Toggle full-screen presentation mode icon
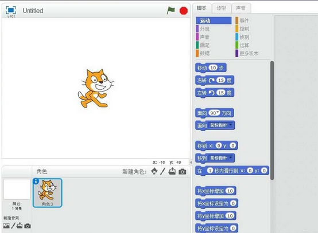 (x=11, y=10)
